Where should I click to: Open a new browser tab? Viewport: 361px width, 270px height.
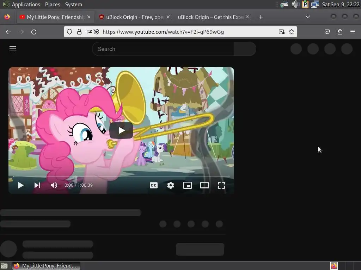(x=261, y=17)
